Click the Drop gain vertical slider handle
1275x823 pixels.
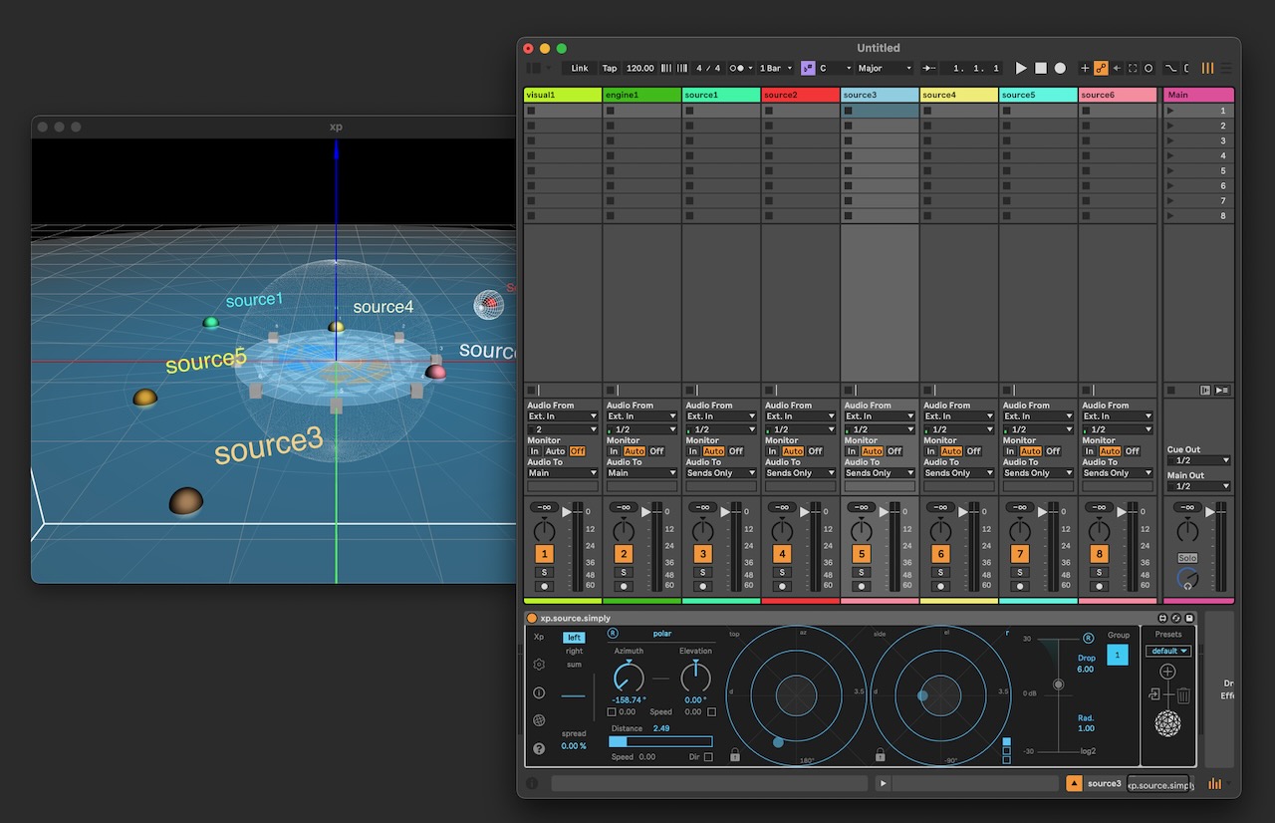(1058, 685)
